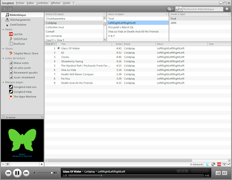Screen dimensions: 232x180
Task: Click the Rechercher Bibliothèque search field
Action: coord(203,9)
